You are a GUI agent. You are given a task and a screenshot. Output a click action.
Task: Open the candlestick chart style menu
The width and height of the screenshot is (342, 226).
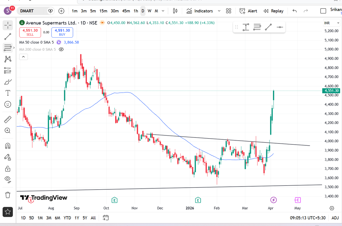coord(175,11)
